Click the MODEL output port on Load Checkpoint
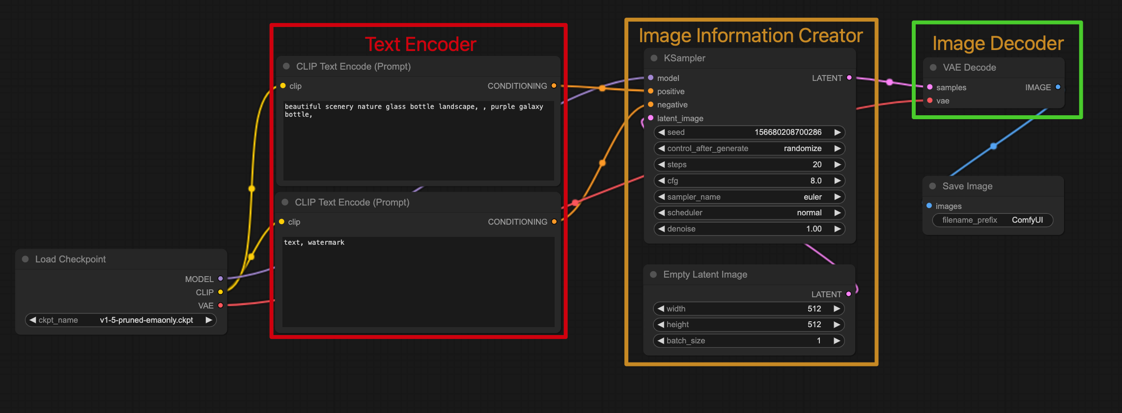This screenshot has width=1122, height=413. point(221,279)
